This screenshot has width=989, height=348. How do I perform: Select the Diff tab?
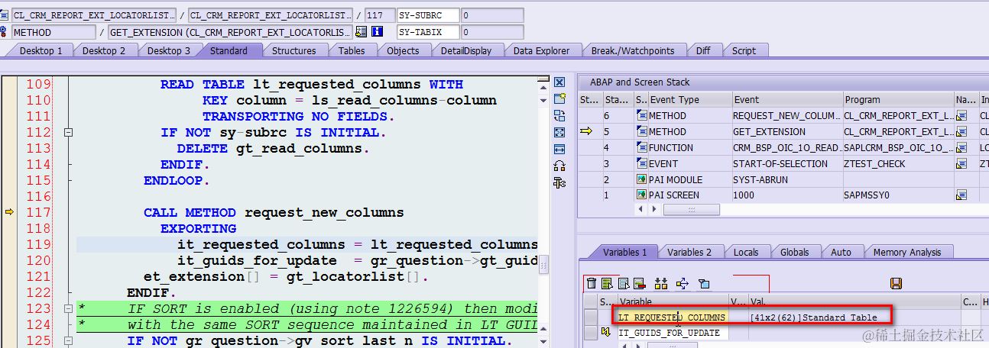click(702, 50)
